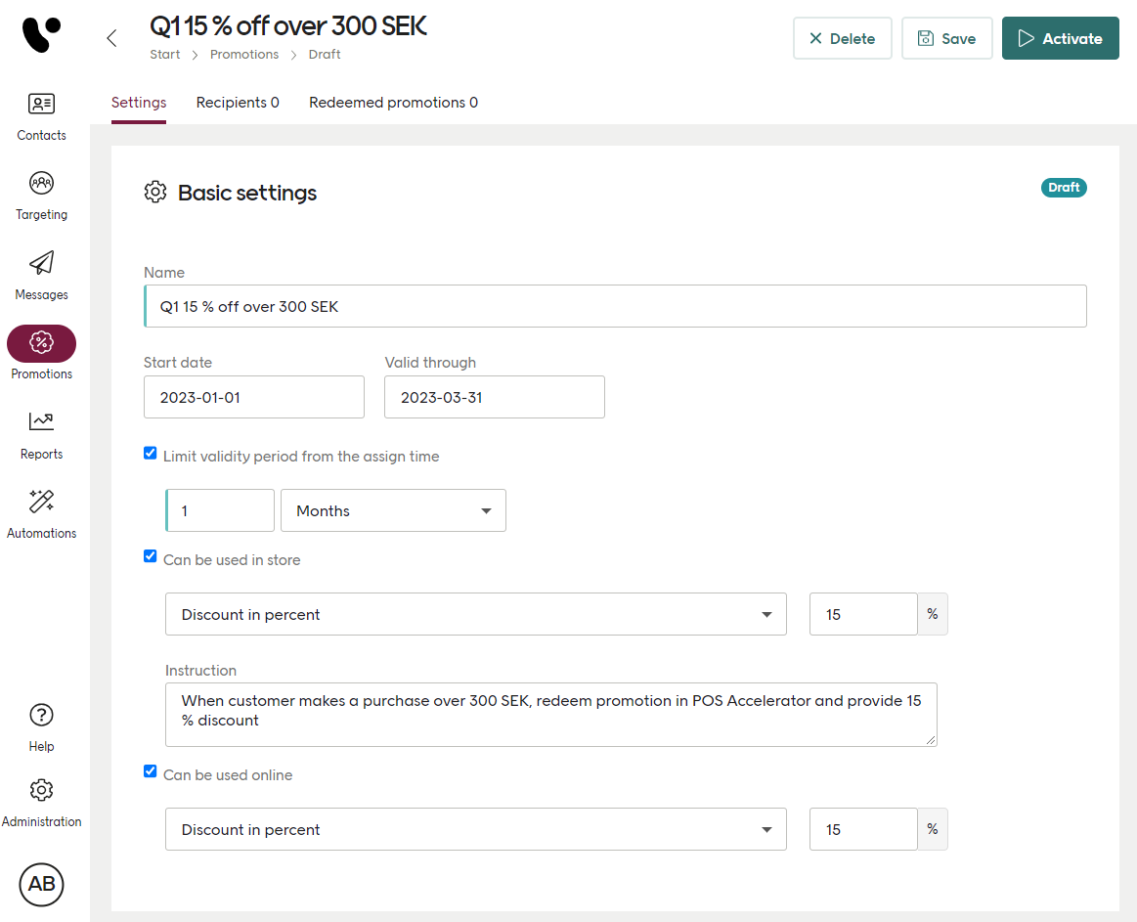
Task: Follow the Promotions breadcrumb link
Action: click(x=244, y=54)
